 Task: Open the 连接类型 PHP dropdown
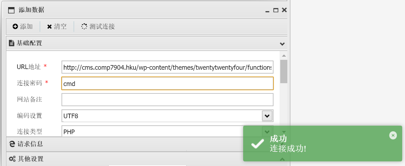tap(267, 131)
